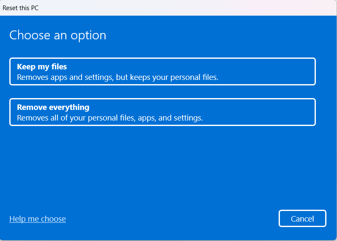Click the phrase 'apps, and settings.' in second option
This screenshot has height=241, width=337.
(x=170, y=118)
